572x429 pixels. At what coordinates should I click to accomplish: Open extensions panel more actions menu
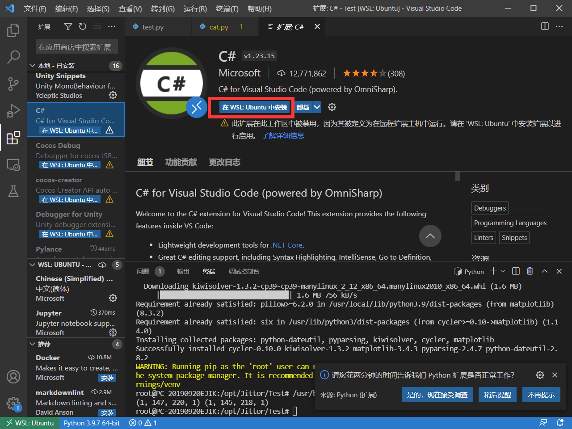tap(112, 27)
